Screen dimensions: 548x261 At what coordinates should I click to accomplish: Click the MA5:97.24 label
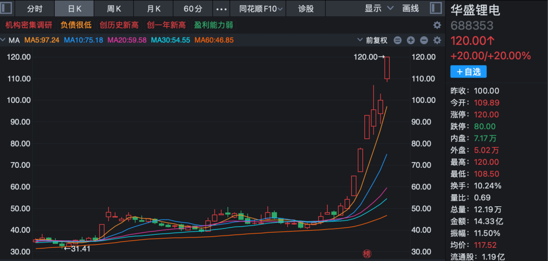[x=42, y=41]
